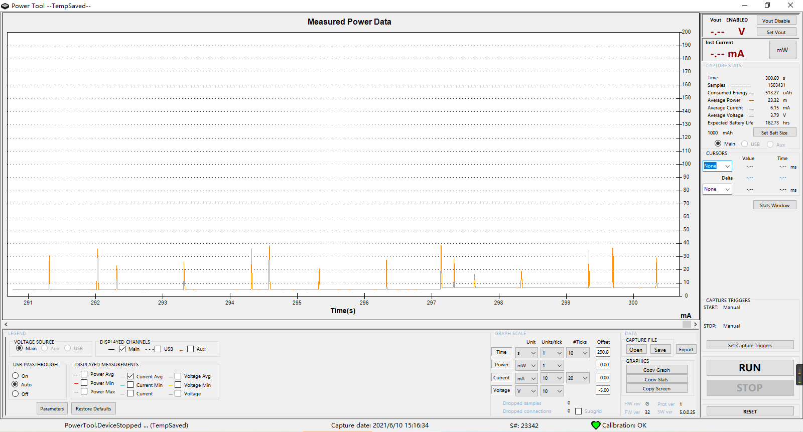Open the Power unit mW dropdown
This screenshot has height=432, width=803.
(526, 366)
